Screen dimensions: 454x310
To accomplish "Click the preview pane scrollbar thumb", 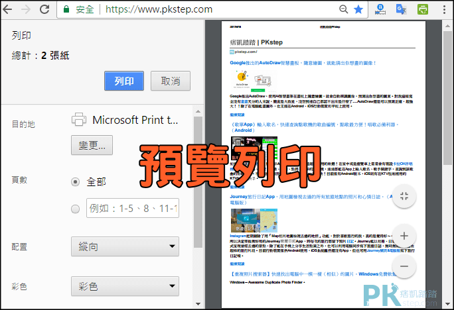I will [x=447, y=98].
